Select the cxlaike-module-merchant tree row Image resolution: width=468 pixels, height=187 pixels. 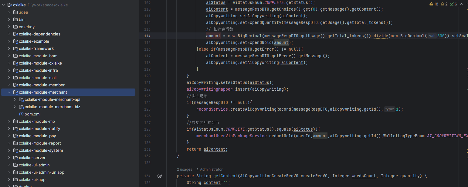[68, 92]
